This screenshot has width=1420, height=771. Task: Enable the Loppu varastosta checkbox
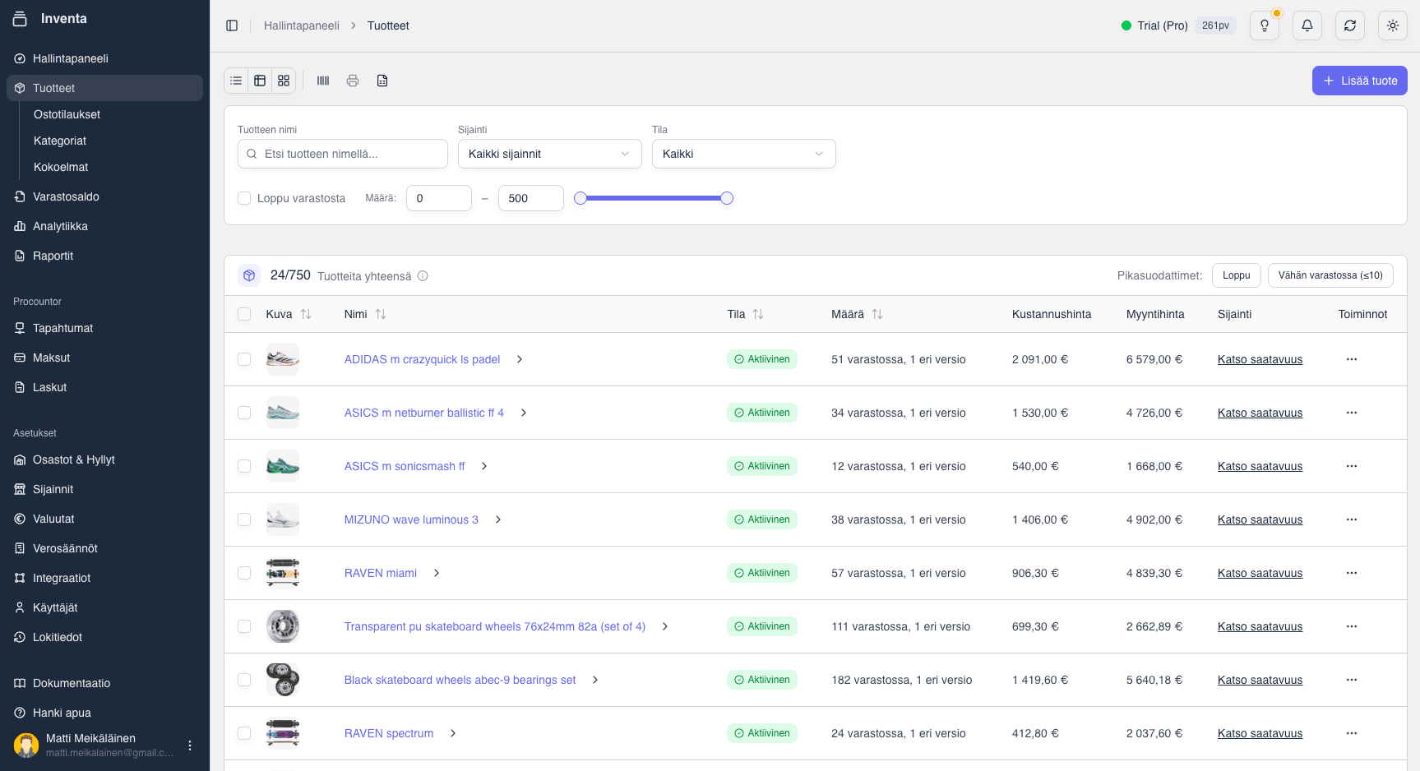coord(244,198)
